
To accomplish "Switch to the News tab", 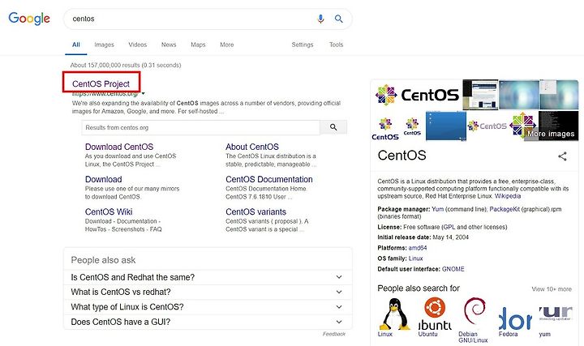I will (x=169, y=45).
